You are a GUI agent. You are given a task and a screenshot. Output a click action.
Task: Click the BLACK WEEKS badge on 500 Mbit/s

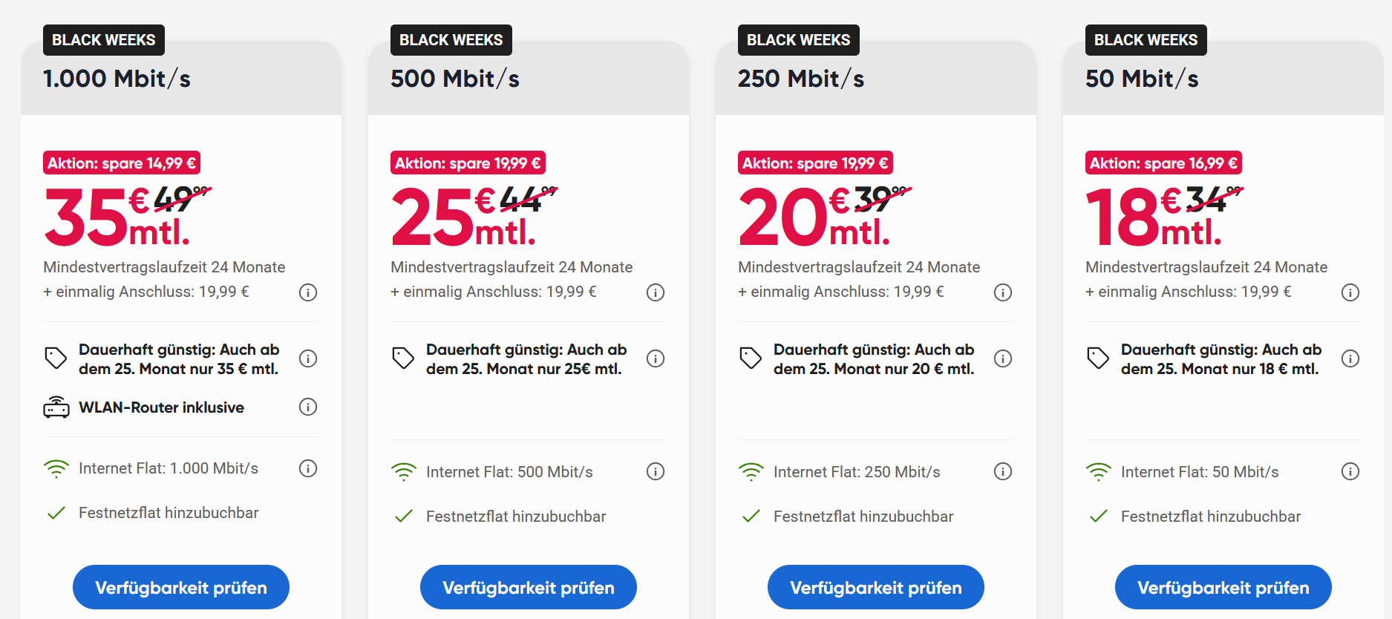point(451,40)
